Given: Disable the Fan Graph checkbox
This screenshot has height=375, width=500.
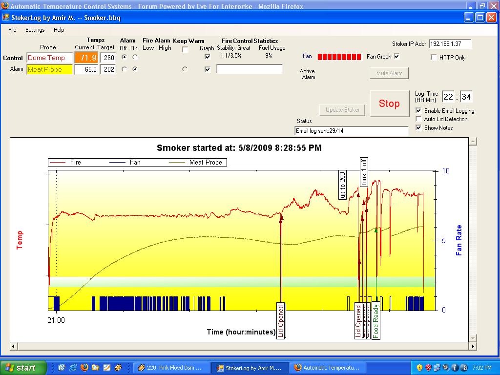Looking at the screenshot, I should (396, 57).
